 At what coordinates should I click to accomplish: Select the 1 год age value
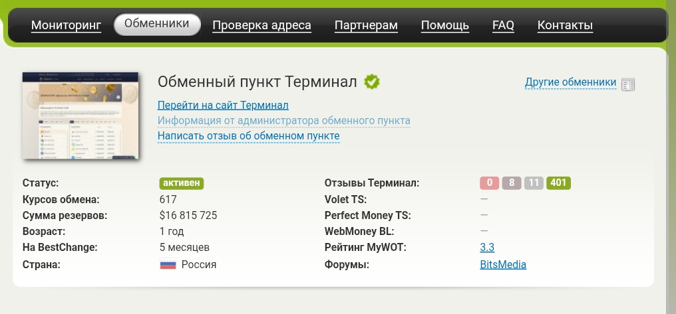(172, 232)
